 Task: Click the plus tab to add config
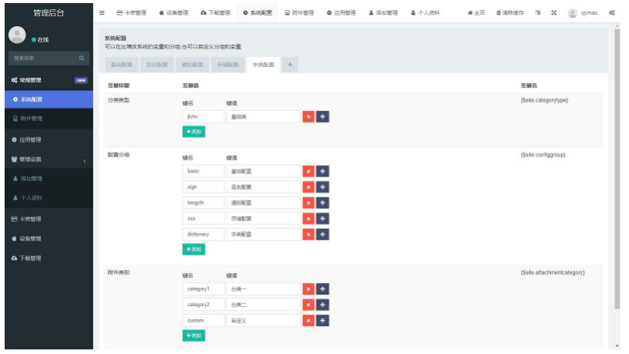point(290,65)
